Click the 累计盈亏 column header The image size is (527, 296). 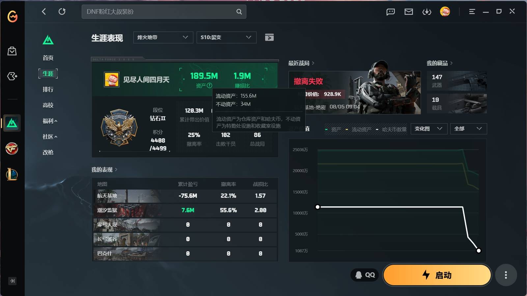pos(188,184)
